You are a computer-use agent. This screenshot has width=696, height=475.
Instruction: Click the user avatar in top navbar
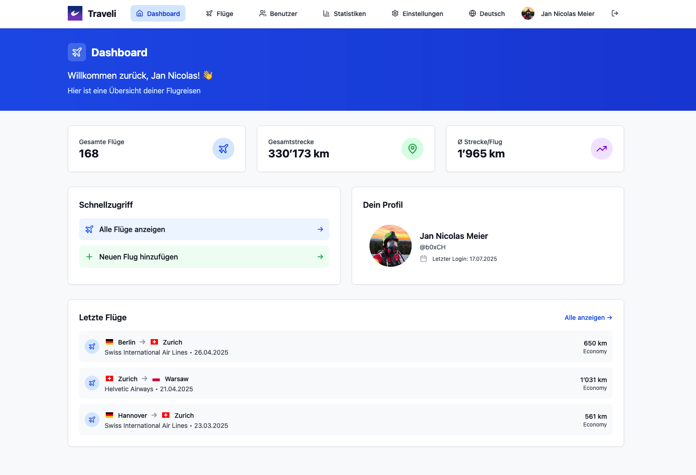[x=528, y=14]
